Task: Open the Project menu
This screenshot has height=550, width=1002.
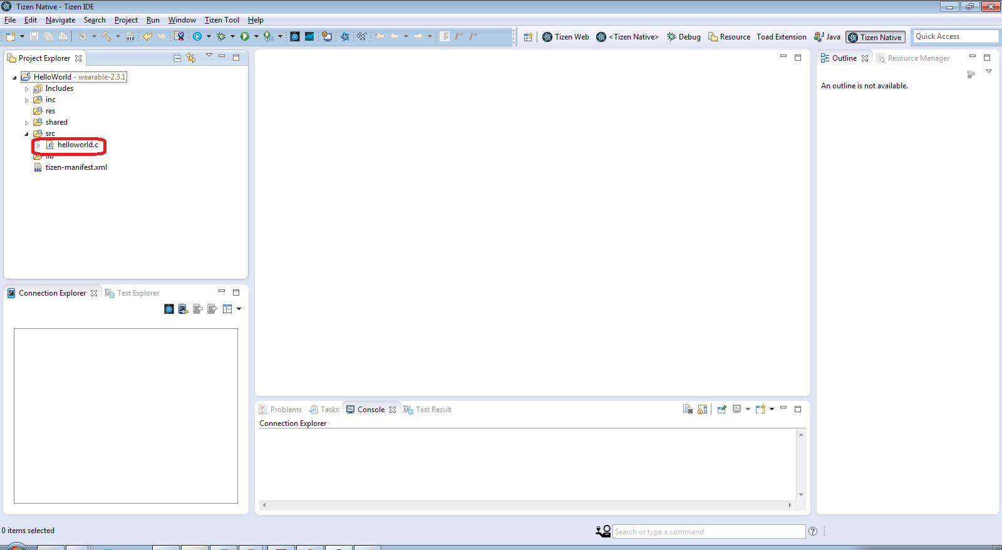Action: 126,20
